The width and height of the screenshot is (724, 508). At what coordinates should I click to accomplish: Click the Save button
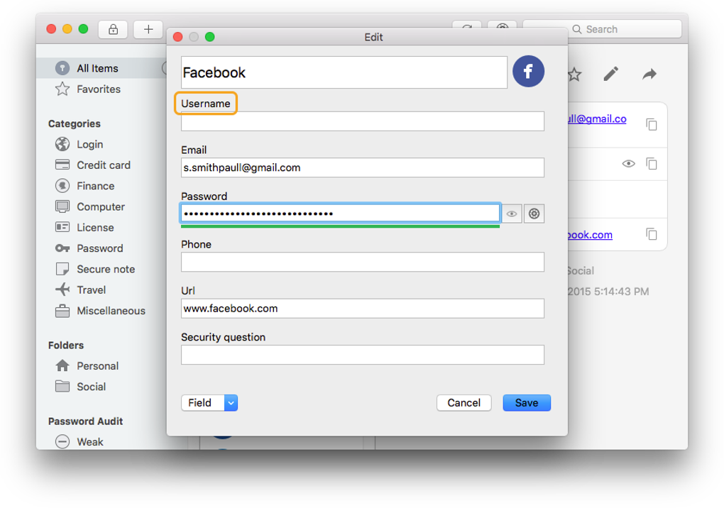click(x=527, y=403)
